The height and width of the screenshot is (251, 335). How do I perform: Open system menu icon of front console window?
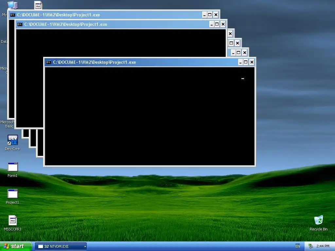(x=48, y=62)
